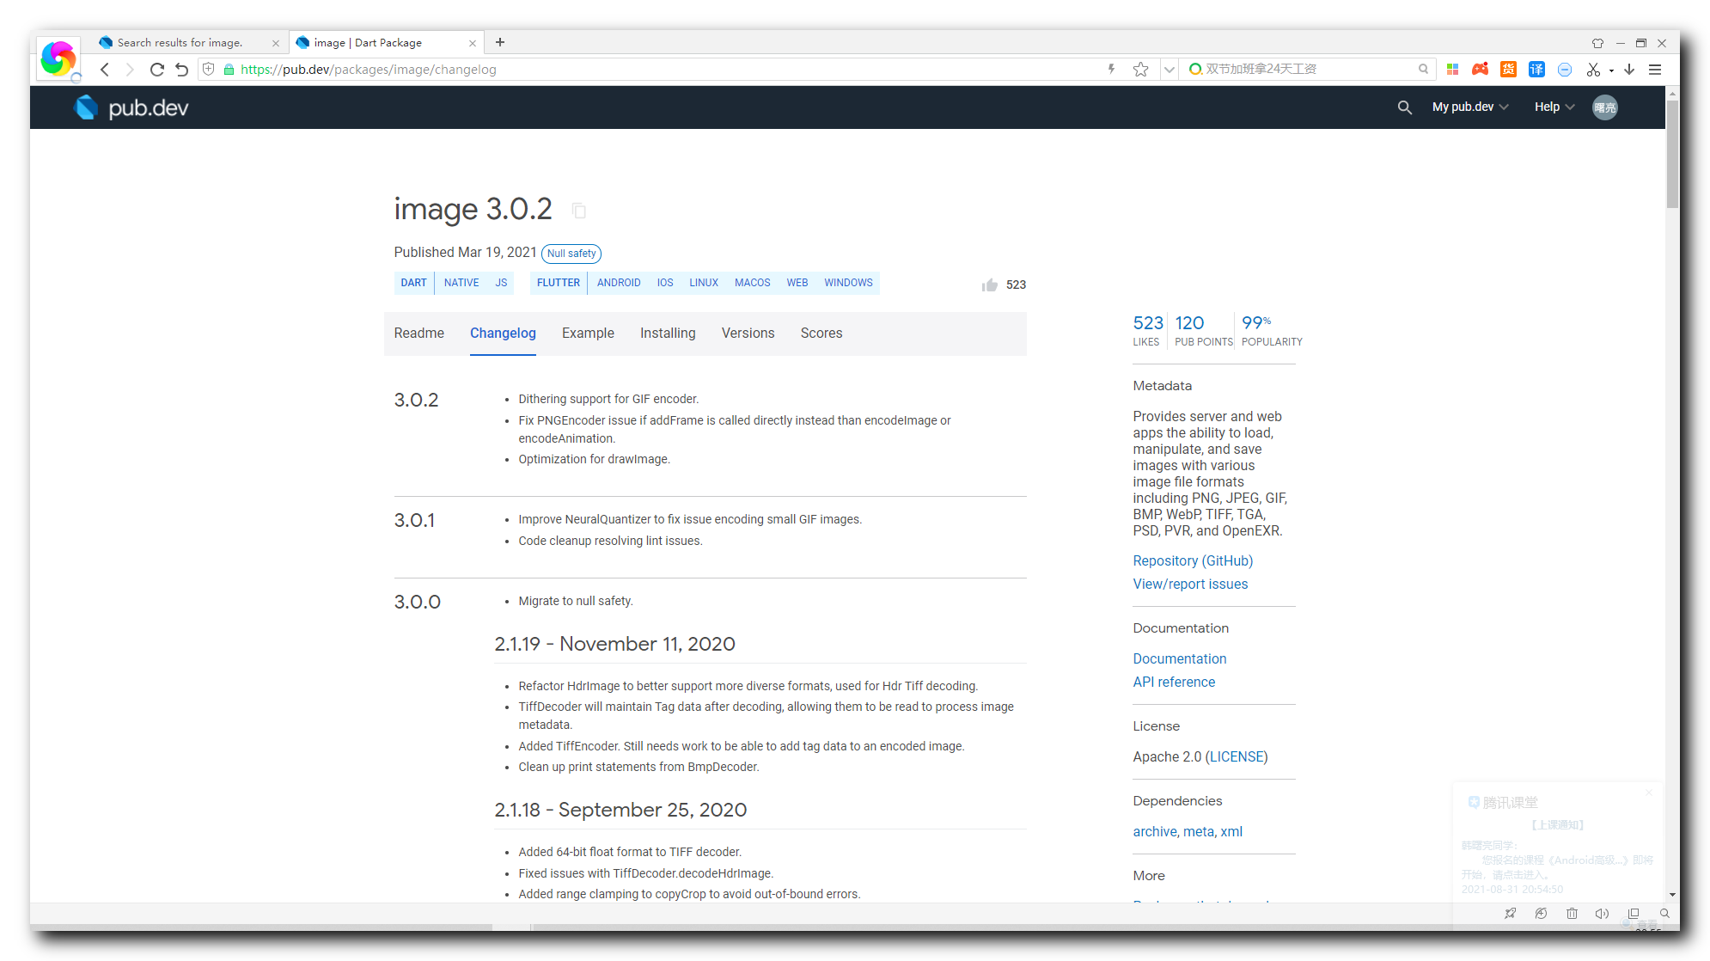Click the blue translate extension icon

pos(1536,70)
